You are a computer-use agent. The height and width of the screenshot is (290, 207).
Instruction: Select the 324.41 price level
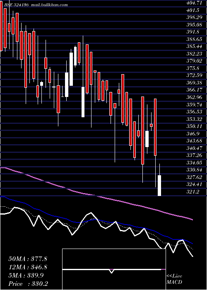194,185
